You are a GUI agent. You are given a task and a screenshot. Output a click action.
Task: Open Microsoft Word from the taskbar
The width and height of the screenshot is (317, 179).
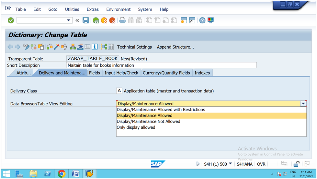click(76, 174)
